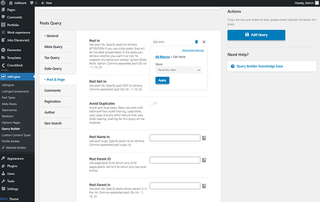Open the Profile Builder submenu item
The height and width of the screenshot is (202, 320).
(11, 141)
